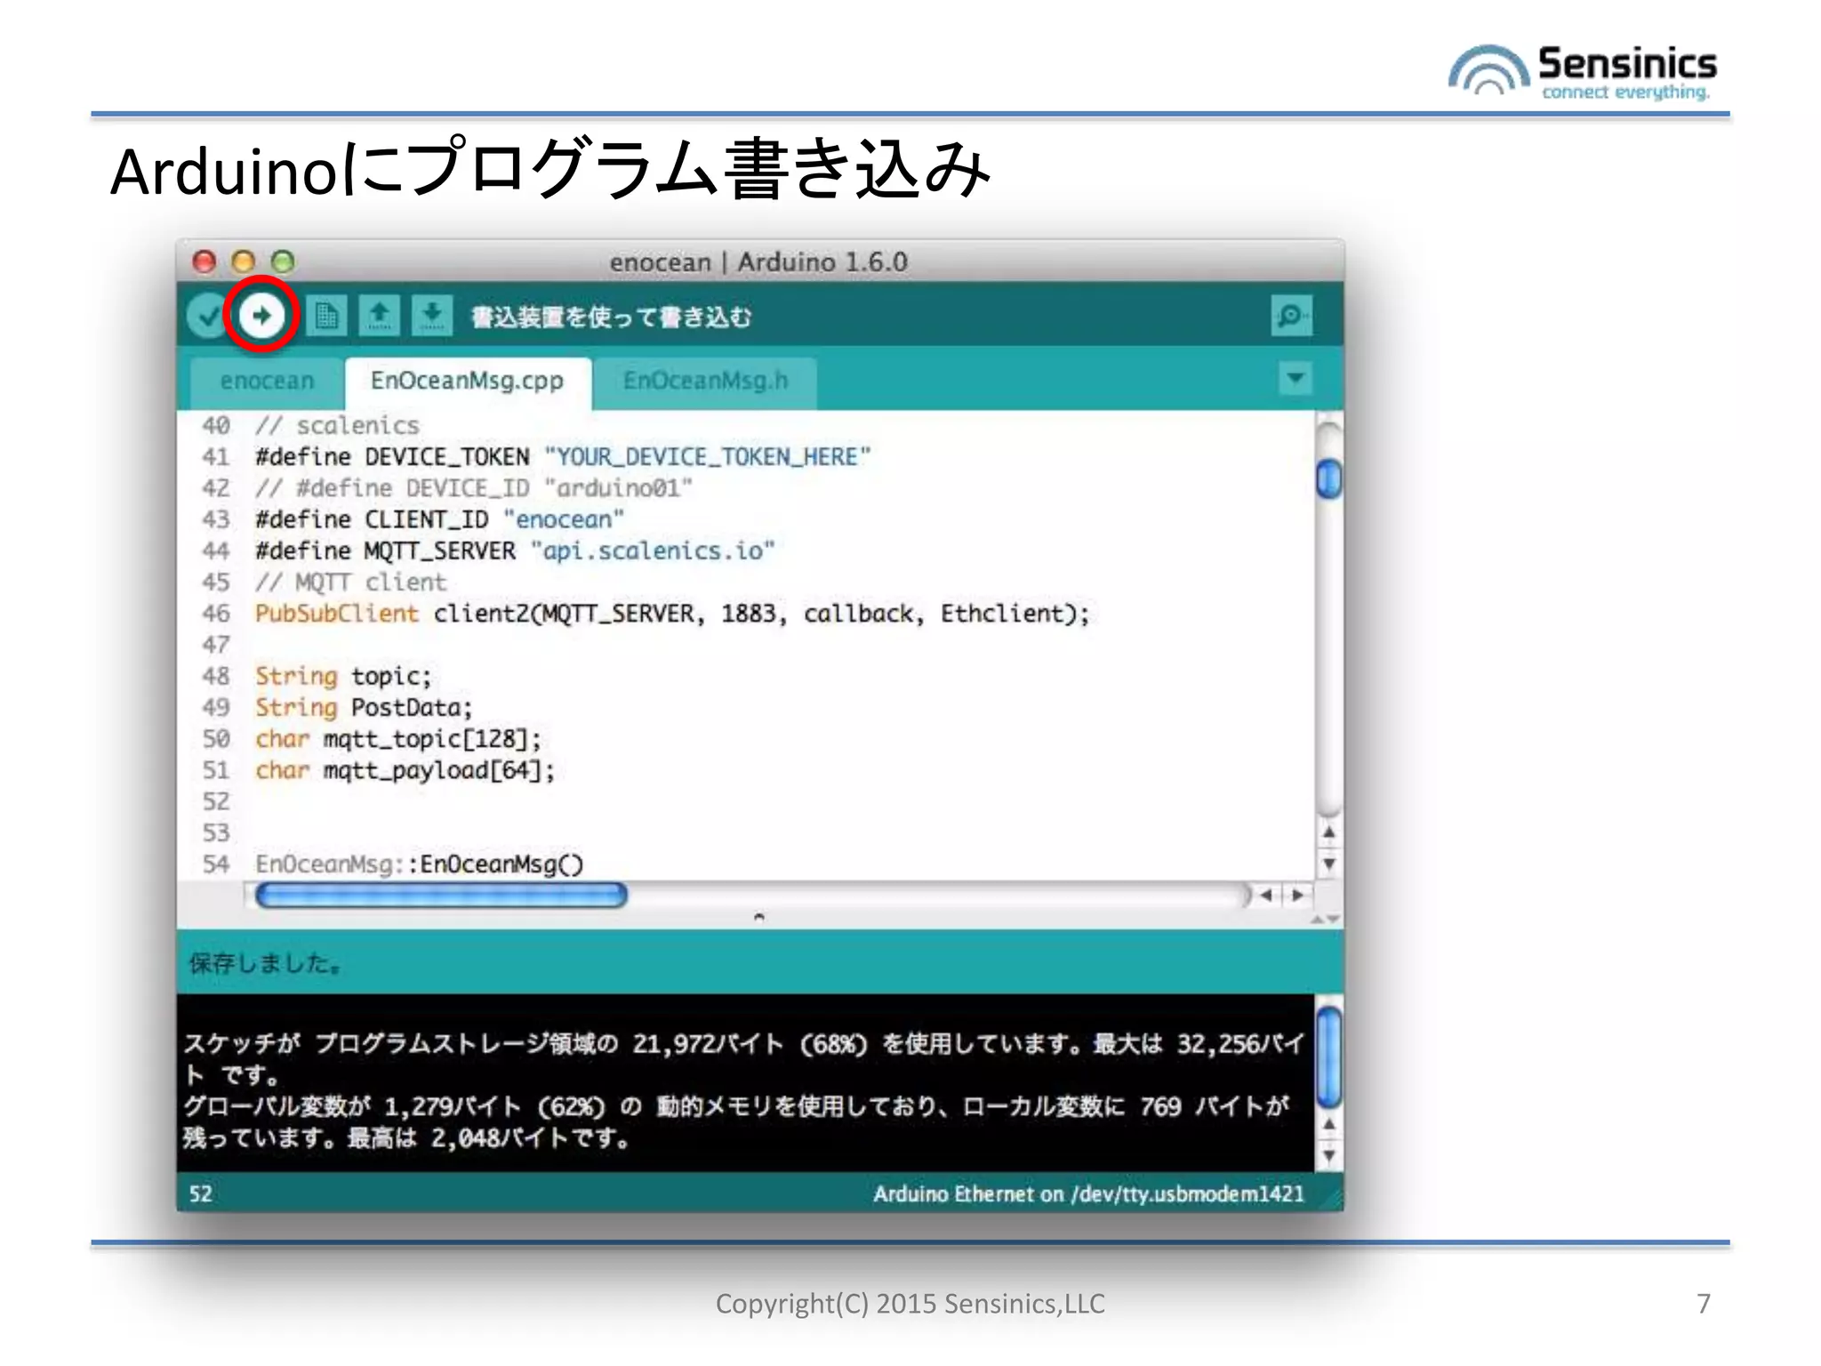Open the Serial Monitor magnifier icon

click(1291, 316)
